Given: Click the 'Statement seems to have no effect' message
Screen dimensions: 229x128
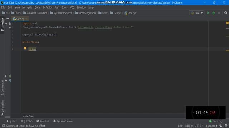Looking at the screenshot, I should click(x=25, y=126).
